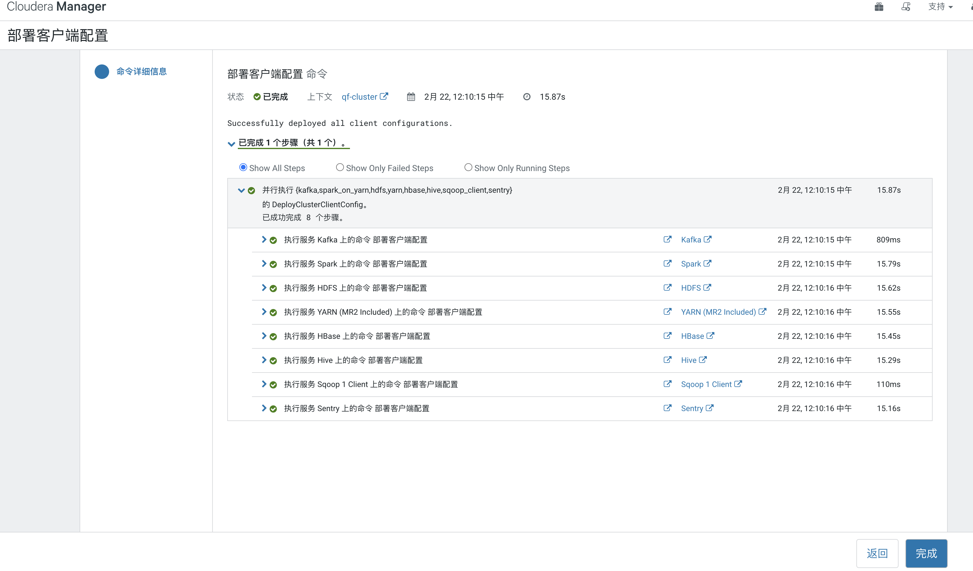This screenshot has width=973, height=571.
Task: Click green check icon on HDFS row
Action: 273,288
